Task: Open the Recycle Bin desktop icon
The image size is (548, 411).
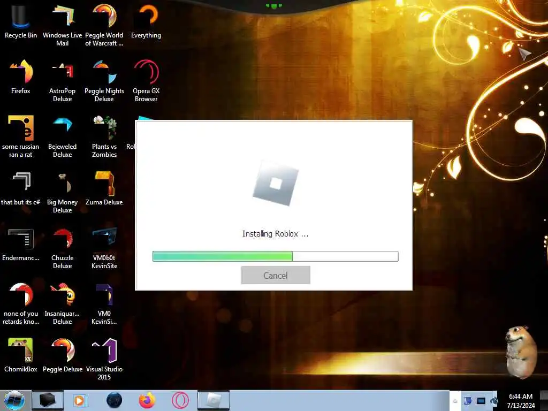Action: pyautogui.click(x=21, y=21)
